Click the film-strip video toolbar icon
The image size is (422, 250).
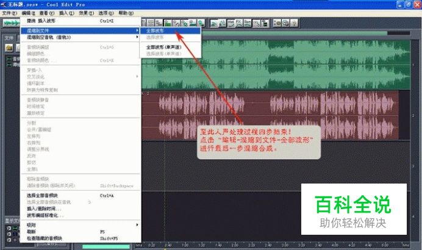click(265, 23)
